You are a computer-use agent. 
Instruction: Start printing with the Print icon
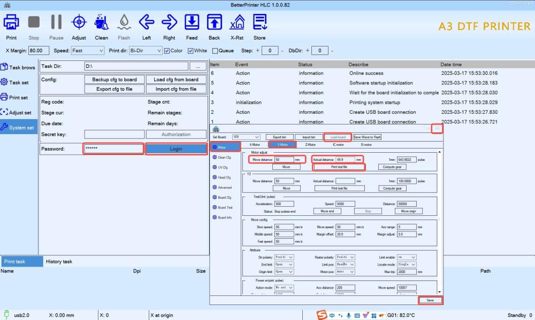click(x=11, y=22)
